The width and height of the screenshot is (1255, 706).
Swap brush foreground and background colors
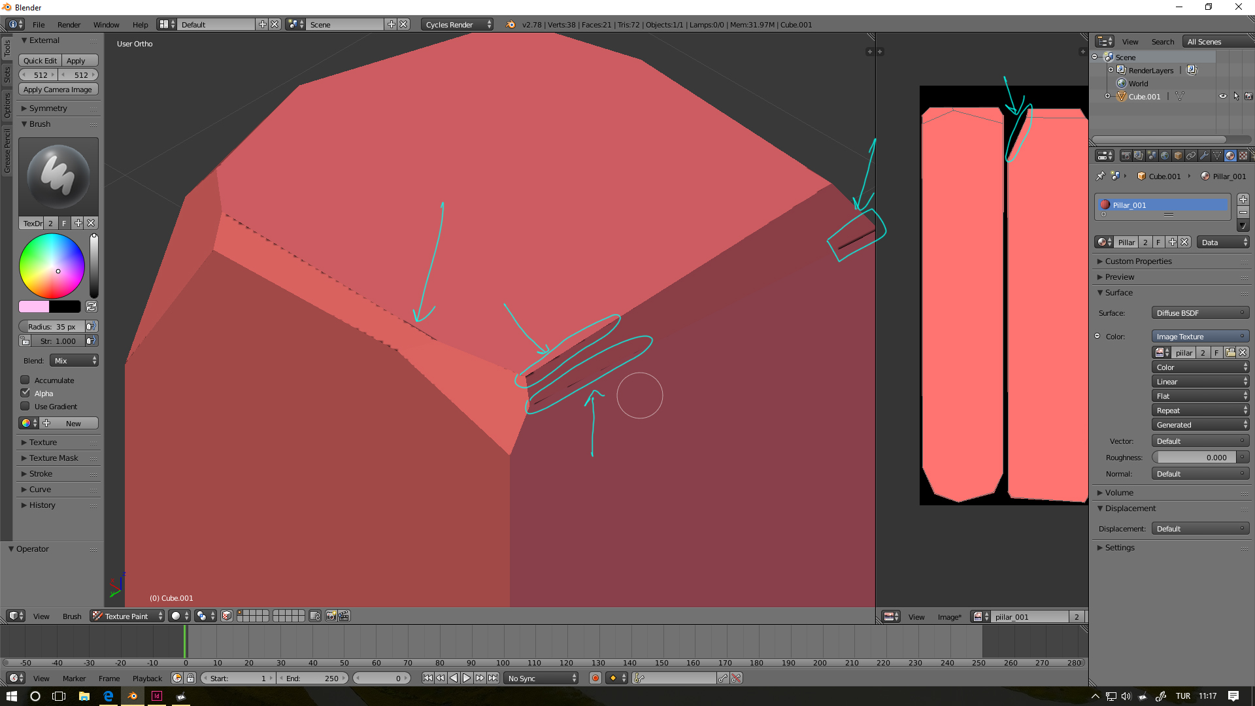pyautogui.click(x=92, y=307)
